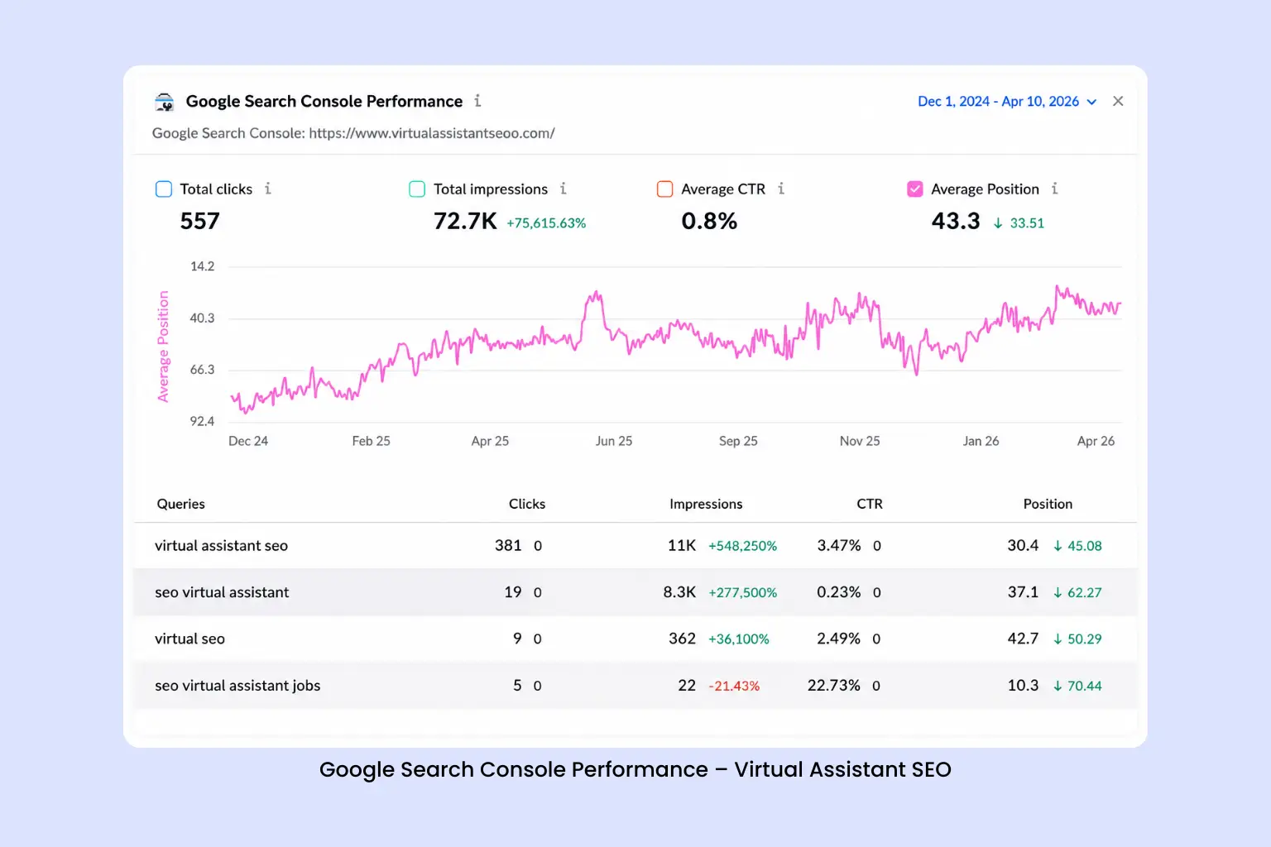This screenshot has width=1271, height=847.
Task: Click the Queries column header
Action: (181, 504)
